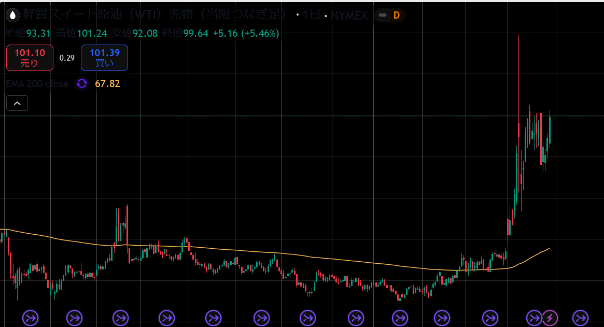The width and height of the screenshot is (604, 327).
Task: Click the purple EMA indicator refresh icon
Action: [x=81, y=83]
